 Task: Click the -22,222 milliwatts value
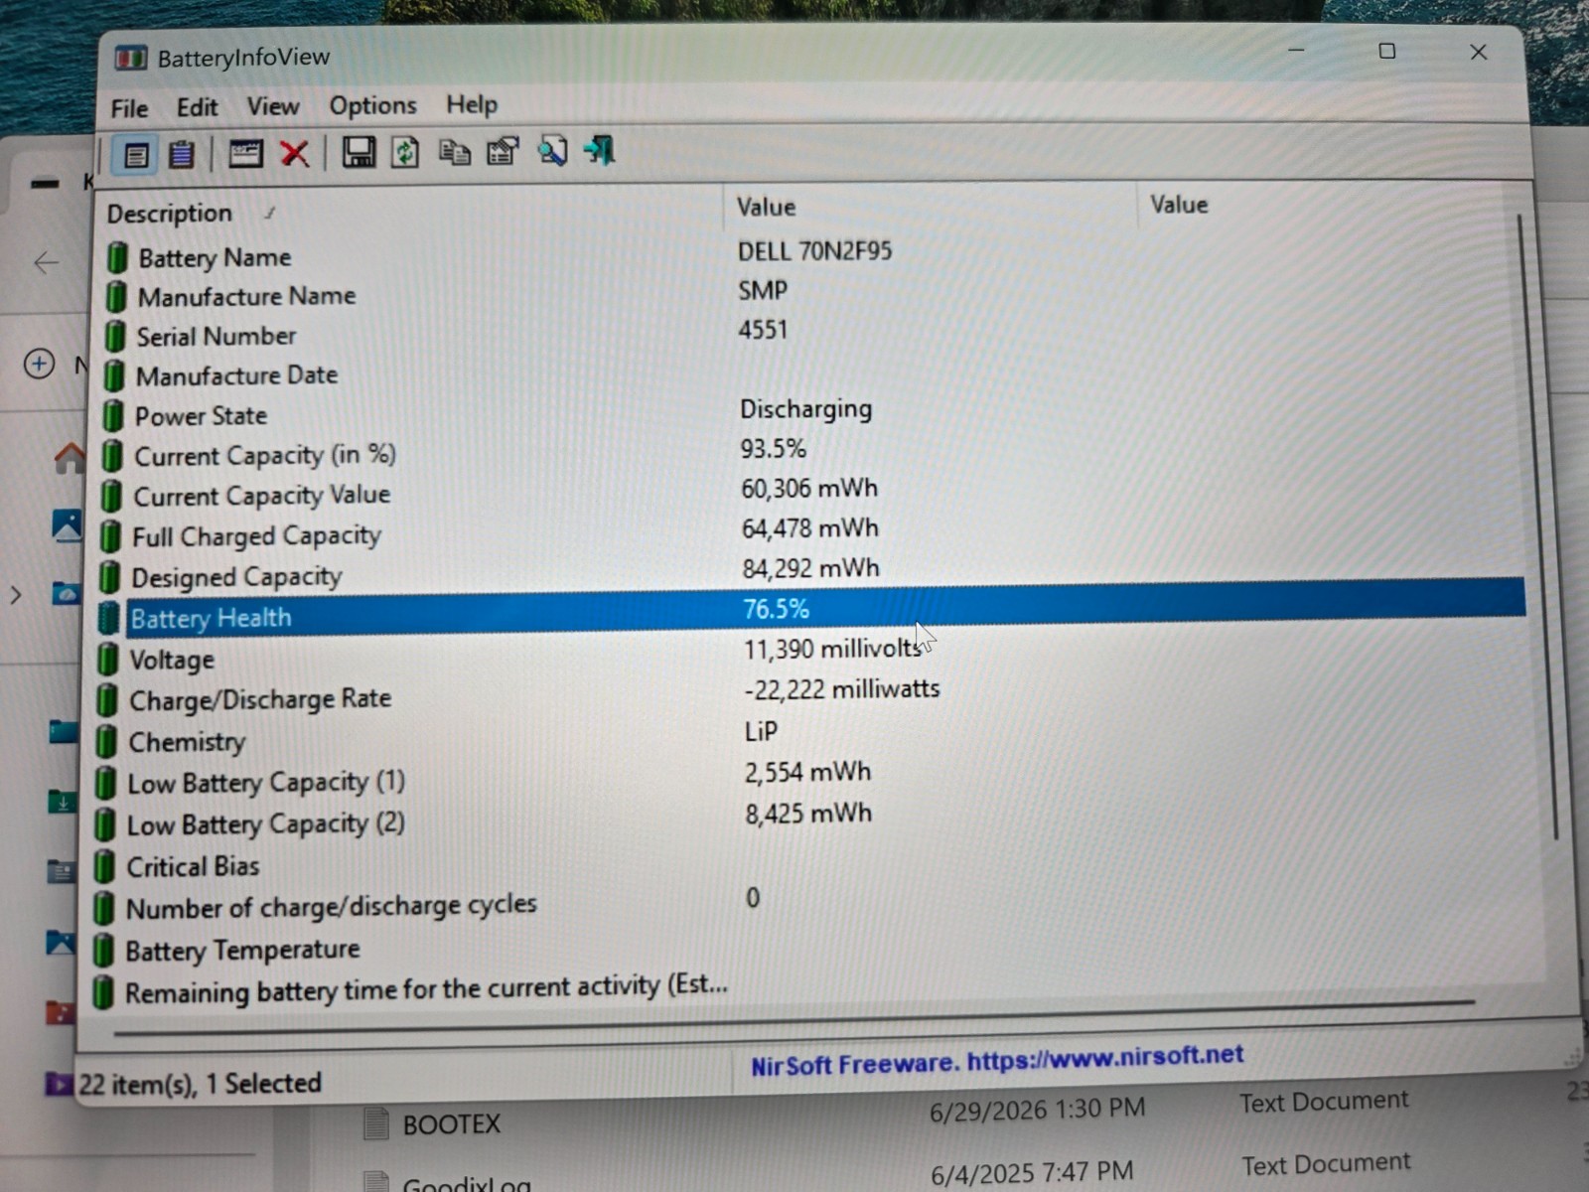[x=842, y=688]
